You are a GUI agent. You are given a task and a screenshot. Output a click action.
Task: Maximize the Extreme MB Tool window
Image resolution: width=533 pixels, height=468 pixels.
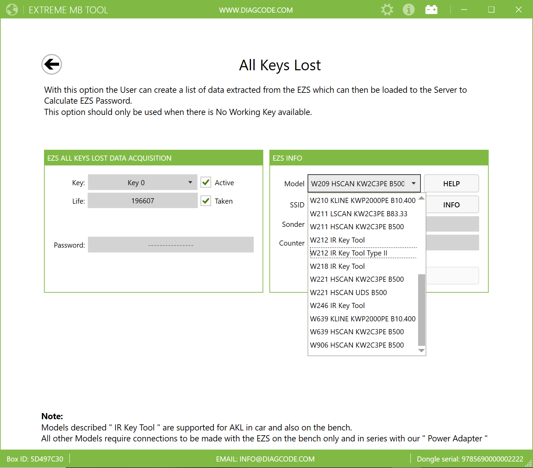point(491,10)
